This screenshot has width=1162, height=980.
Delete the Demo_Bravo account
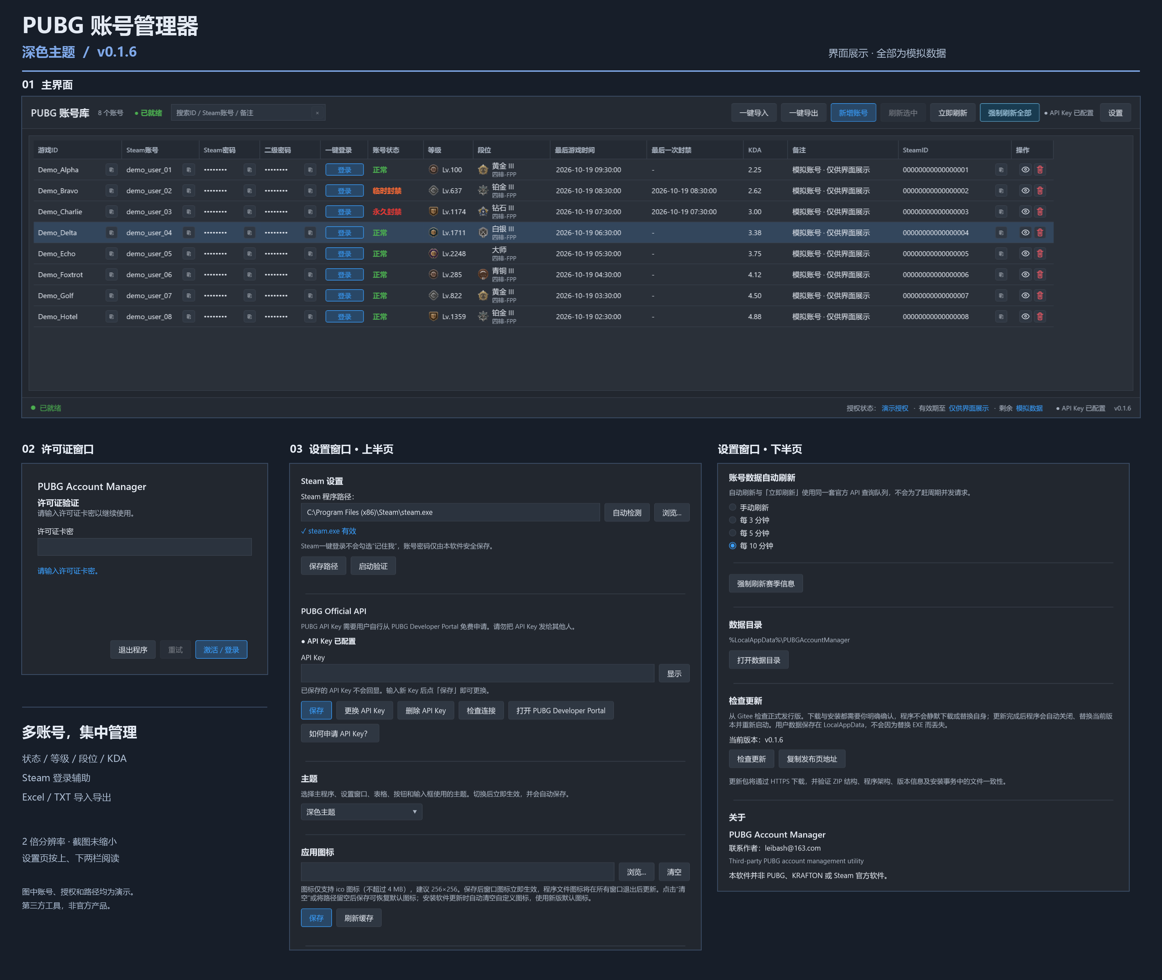click(1040, 191)
